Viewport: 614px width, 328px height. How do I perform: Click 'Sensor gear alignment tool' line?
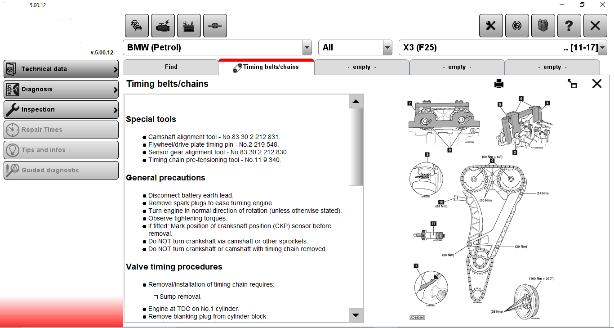(x=218, y=152)
